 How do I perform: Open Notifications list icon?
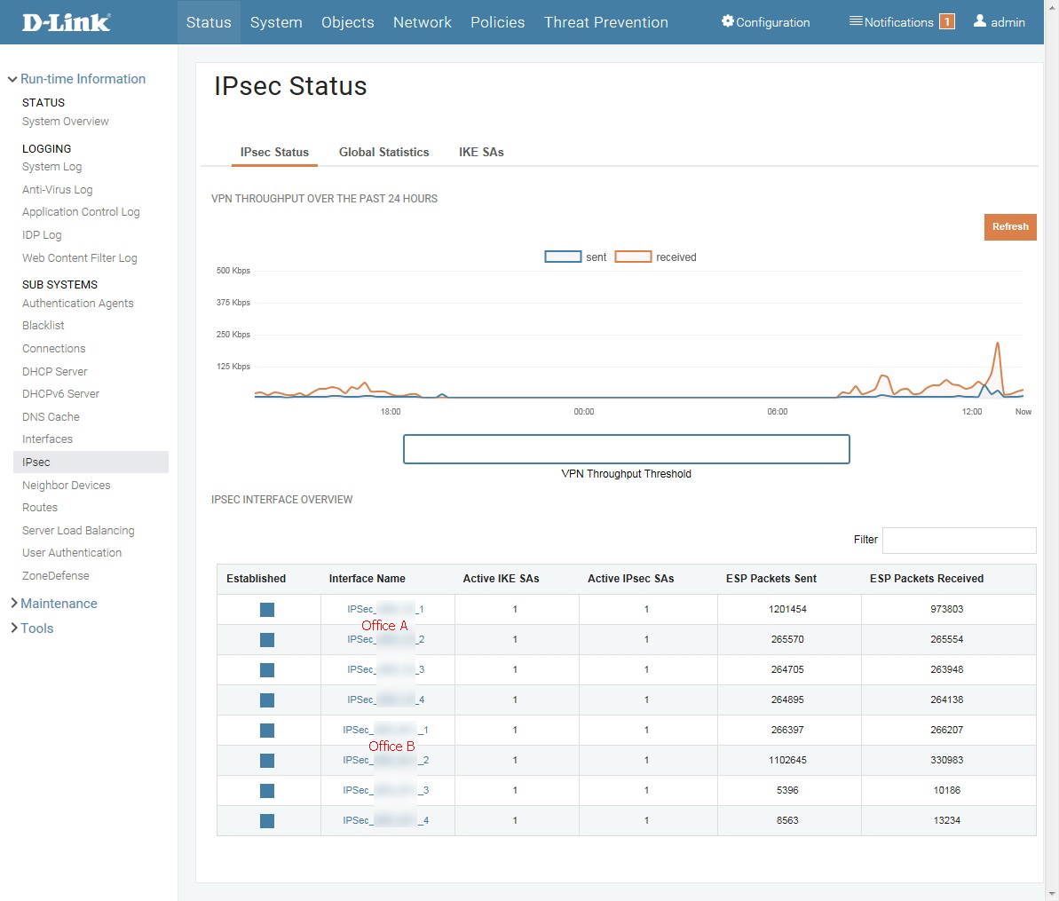[856, 21]
